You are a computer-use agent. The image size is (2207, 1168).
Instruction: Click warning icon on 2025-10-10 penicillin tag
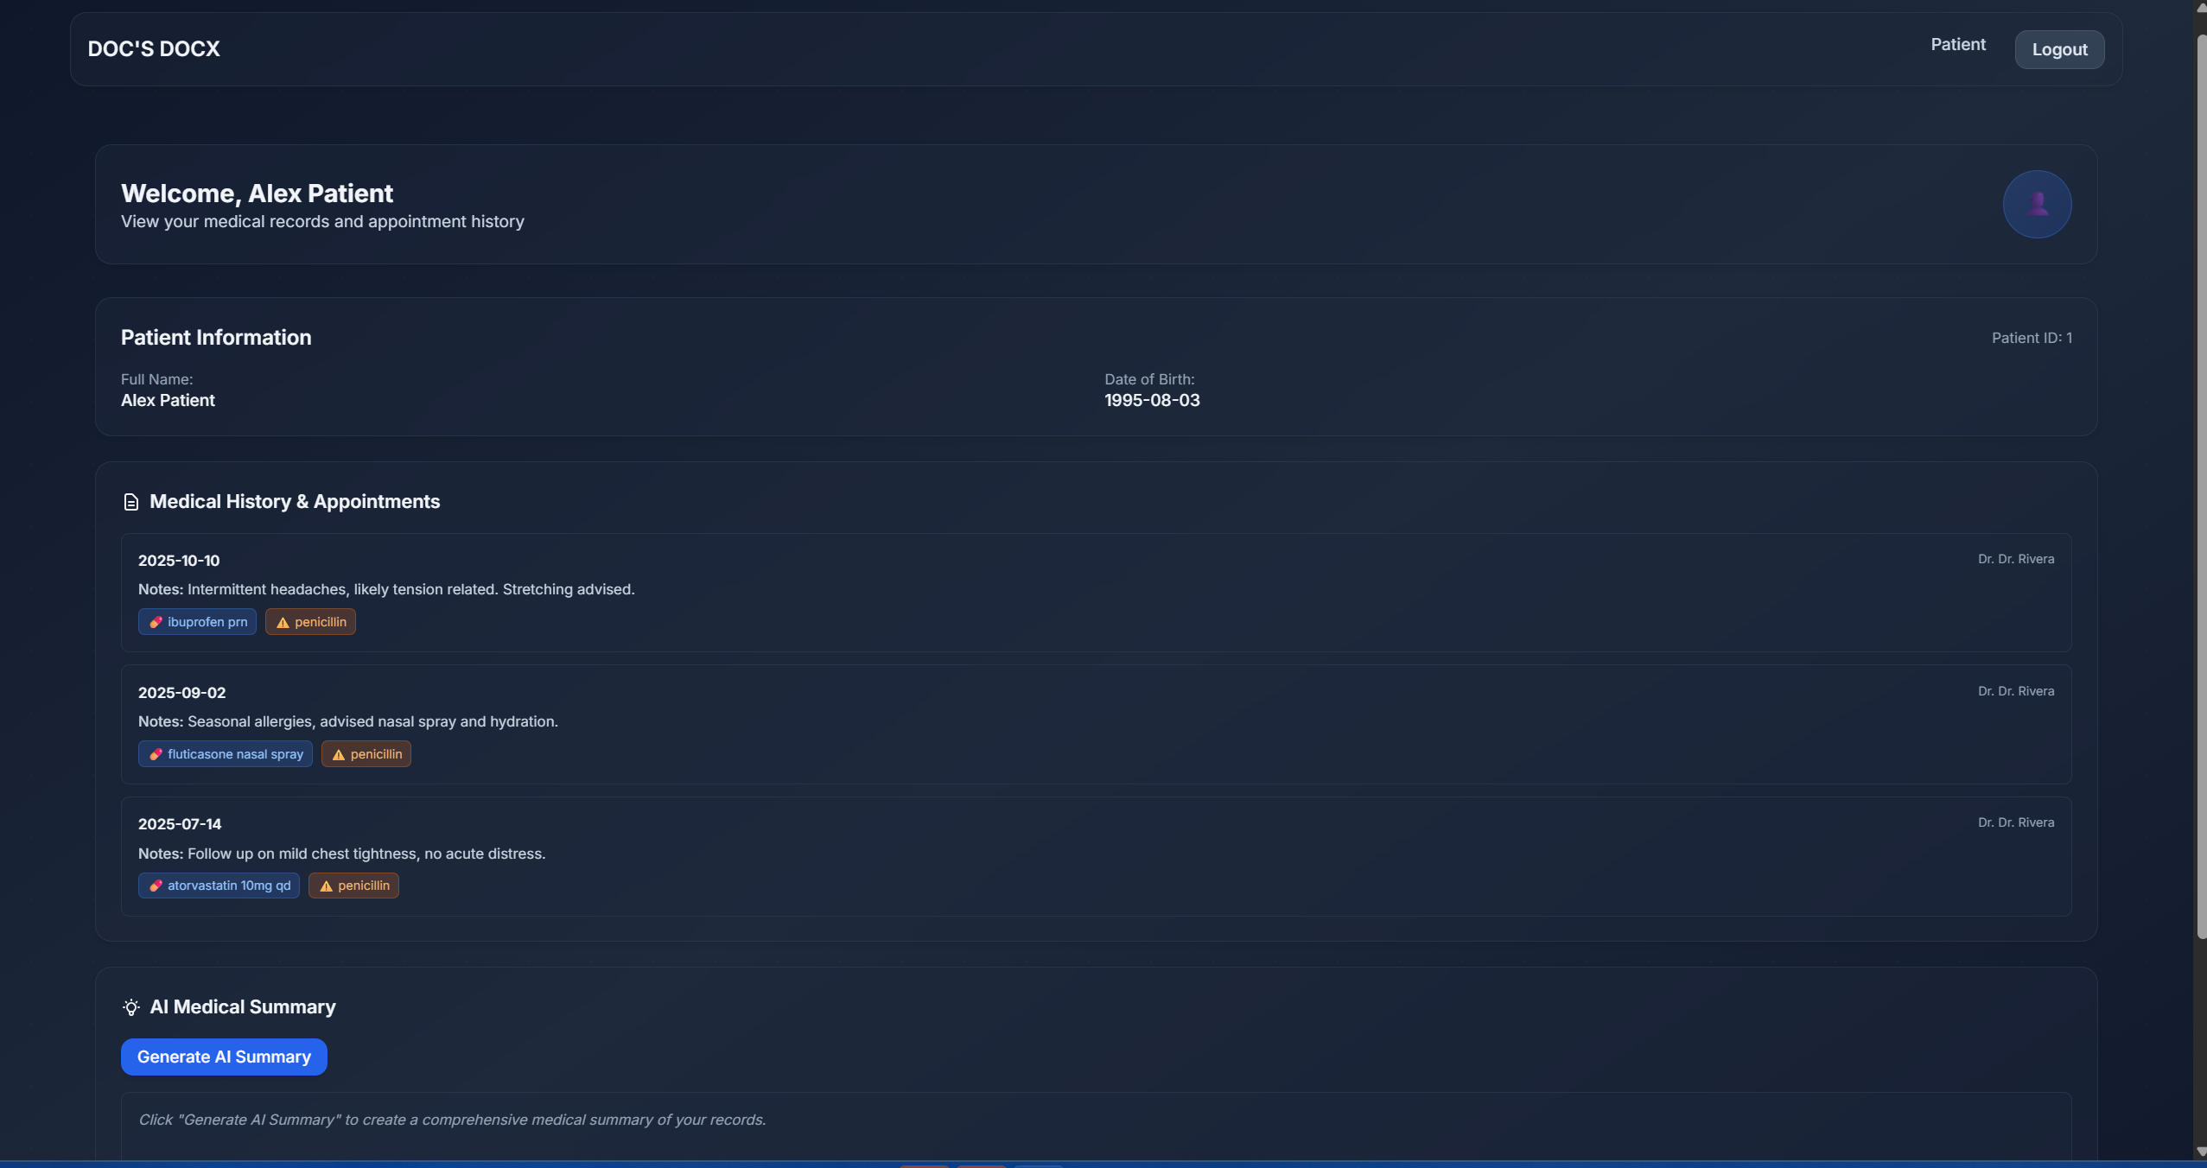[x=283, y=622]
